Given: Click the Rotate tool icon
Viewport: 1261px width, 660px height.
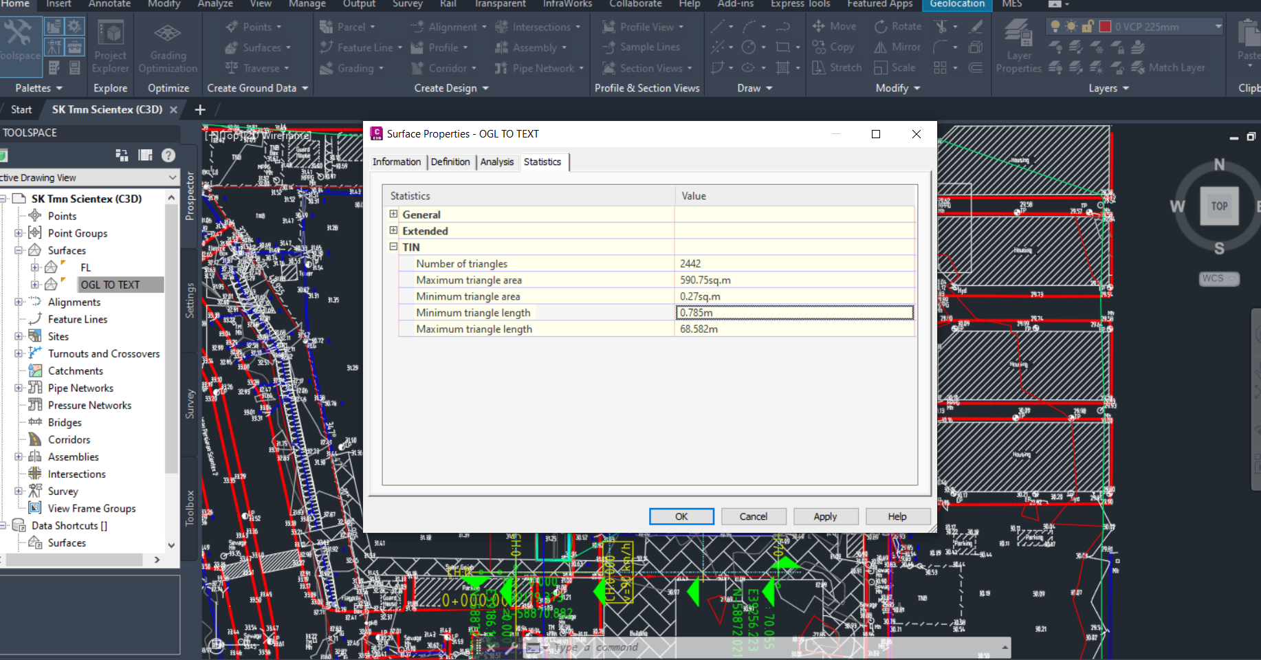Looking at the screenshot, I should pos(881,27).
